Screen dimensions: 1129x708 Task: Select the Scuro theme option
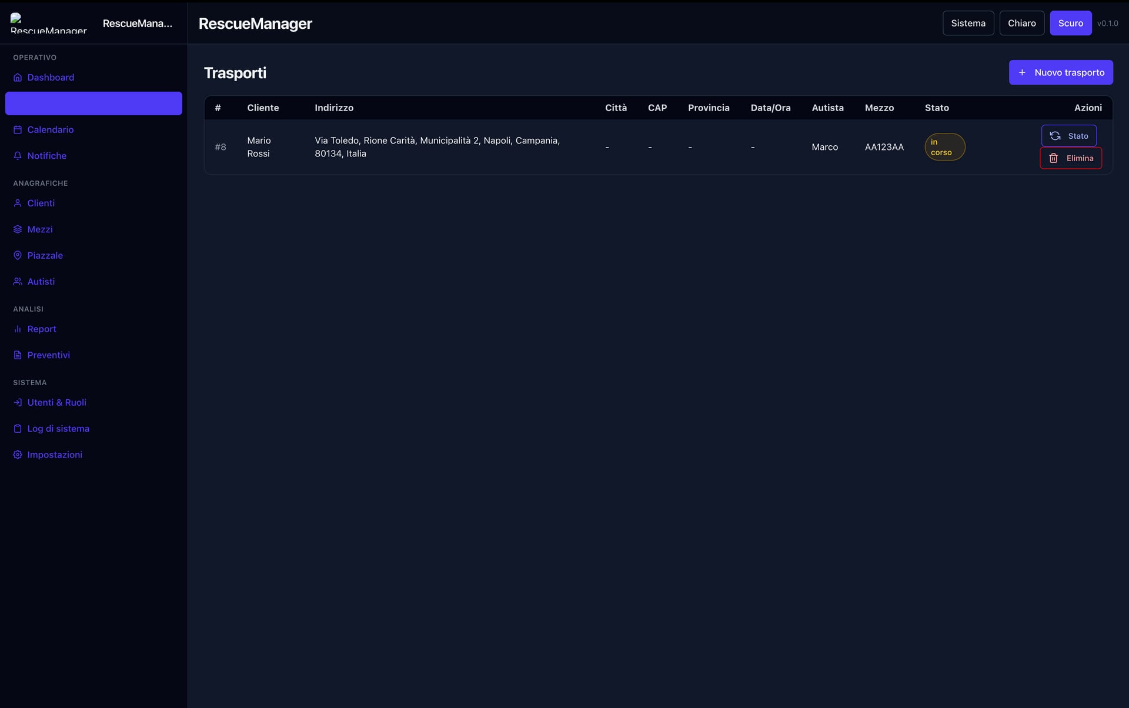1070,24
